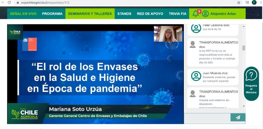Open the notifications bell icon

[196, 14]
